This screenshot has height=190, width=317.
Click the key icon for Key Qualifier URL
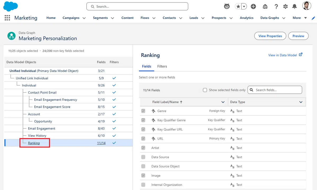[153, 129]
